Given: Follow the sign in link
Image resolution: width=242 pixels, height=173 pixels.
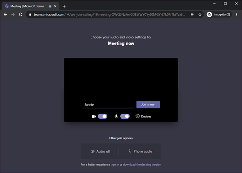Looking at the screenshot, I should click(115, 165).
